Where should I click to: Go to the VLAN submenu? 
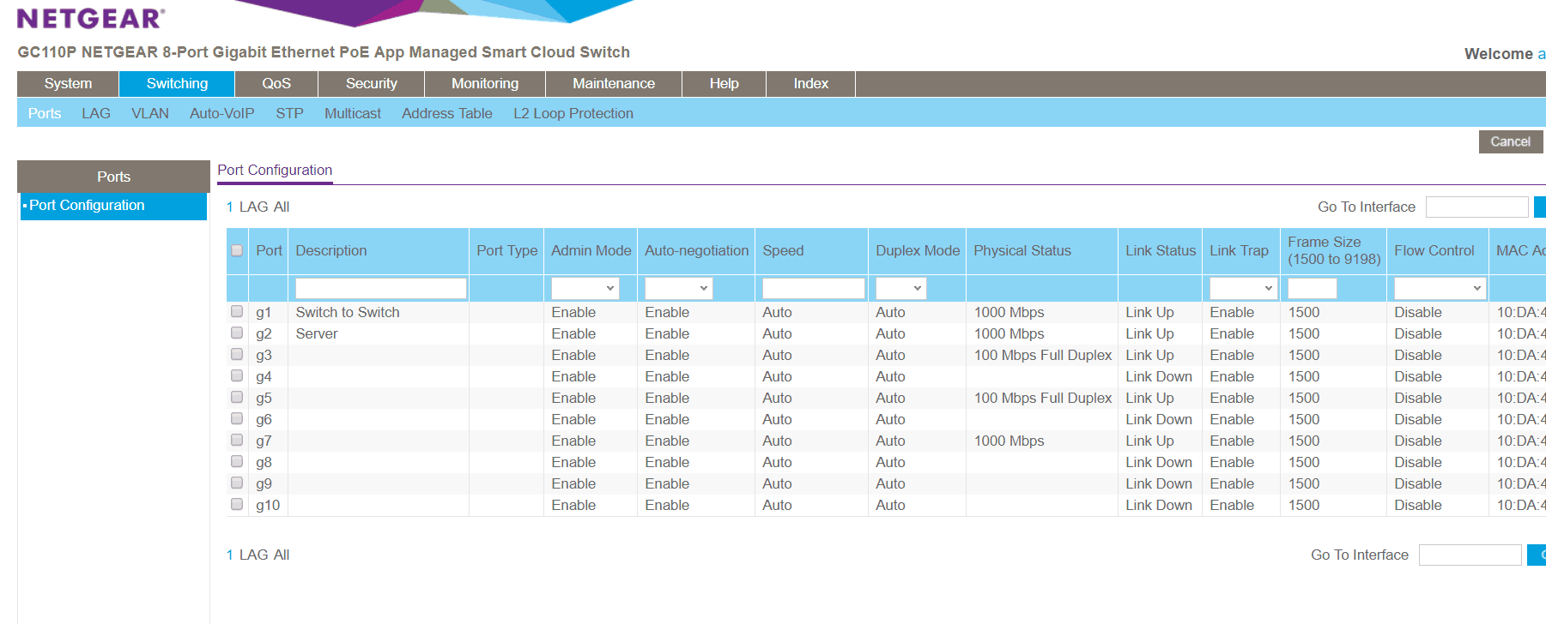(150, 113)
